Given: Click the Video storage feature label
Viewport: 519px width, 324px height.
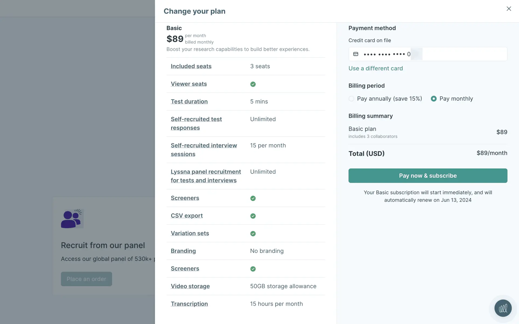Looking at the screenshot, I should [190, 286].
